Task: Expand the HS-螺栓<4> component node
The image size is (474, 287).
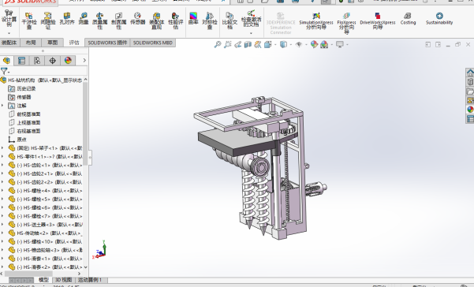Action: click(x=2, y=190)
